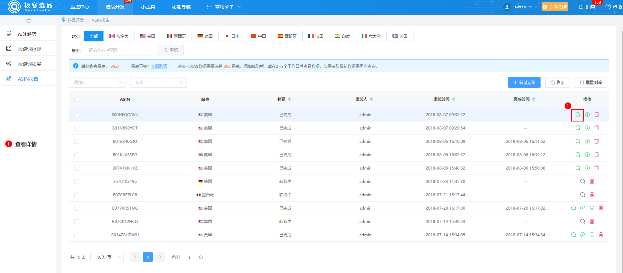
Task: Download report for B01N590YOT
Action: [x=587, y=128]
